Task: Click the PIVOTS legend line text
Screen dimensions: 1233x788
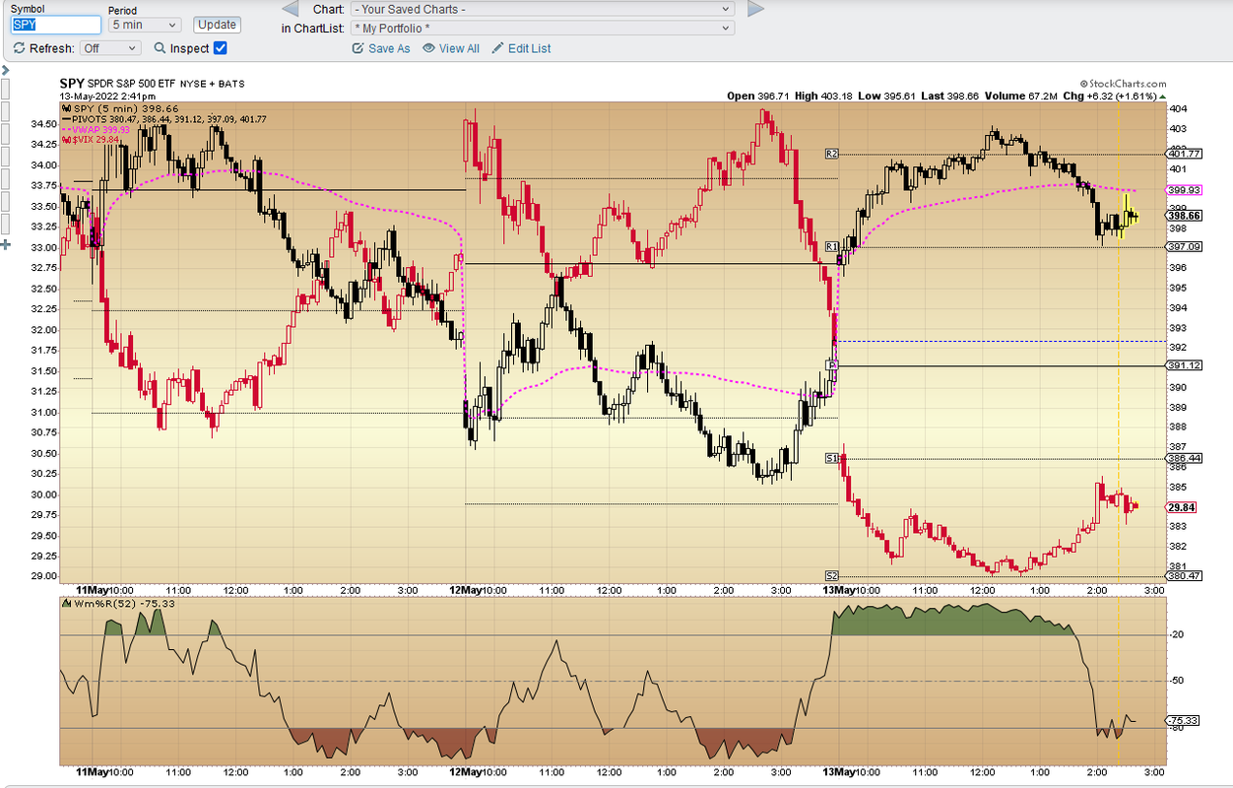Action: [x=169, y=119]
